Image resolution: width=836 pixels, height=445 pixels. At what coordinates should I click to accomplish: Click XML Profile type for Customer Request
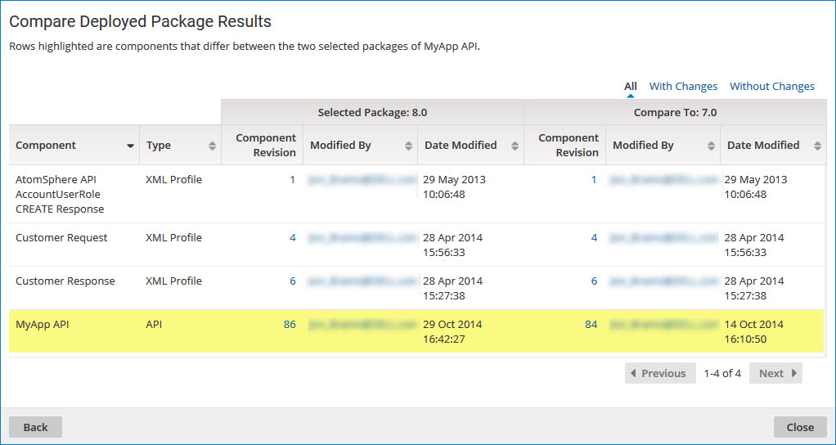(x=173, y=238)
